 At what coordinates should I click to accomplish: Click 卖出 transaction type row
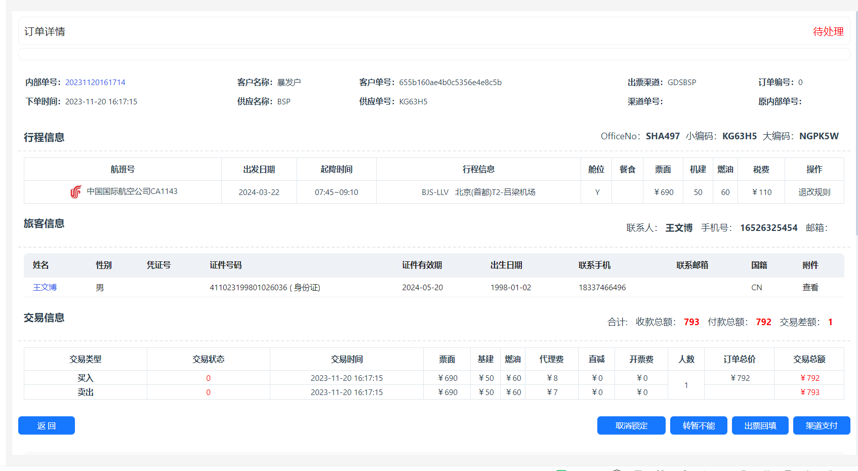coord(86,392)
